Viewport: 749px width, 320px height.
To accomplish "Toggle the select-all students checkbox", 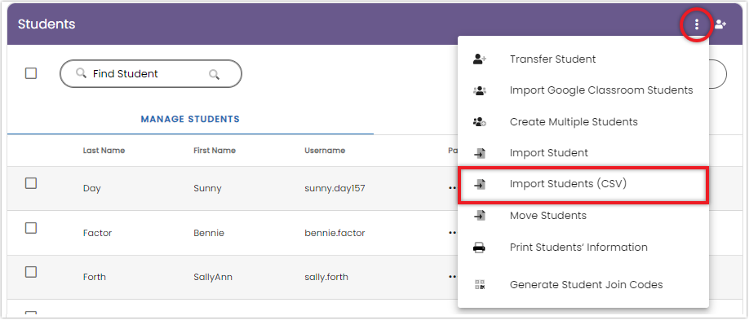I will point(31,73).
